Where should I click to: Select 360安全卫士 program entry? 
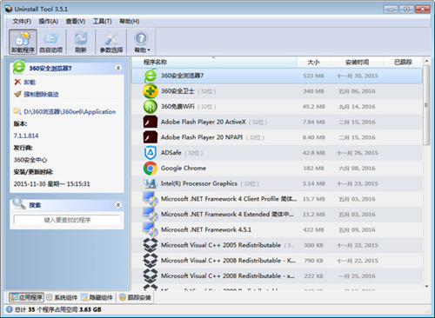point(277,91)
